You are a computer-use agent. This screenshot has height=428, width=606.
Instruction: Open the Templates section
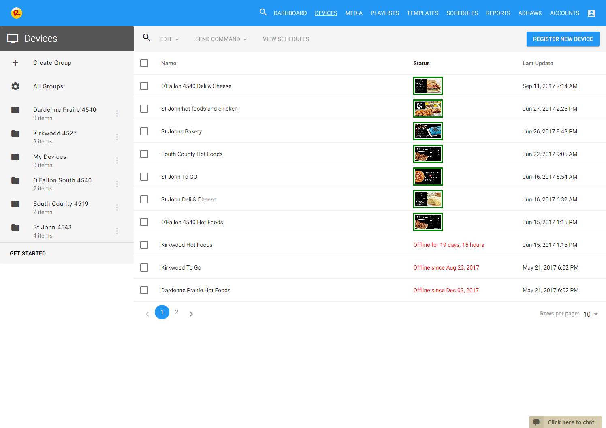pos(422,13)
